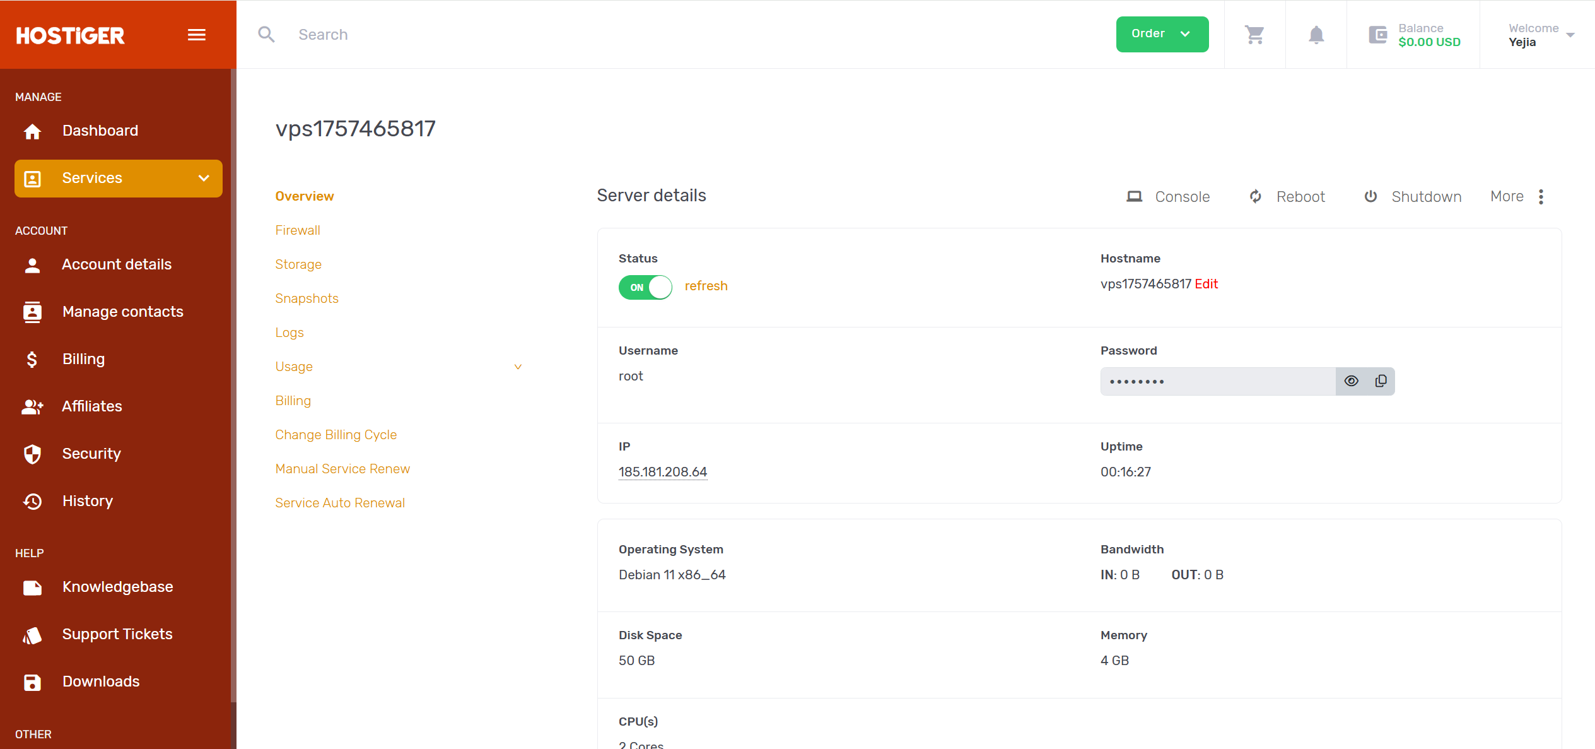Click the Affiliates people icon
The height and width of the screenshot is (749, 1595).
click(32, 407)
